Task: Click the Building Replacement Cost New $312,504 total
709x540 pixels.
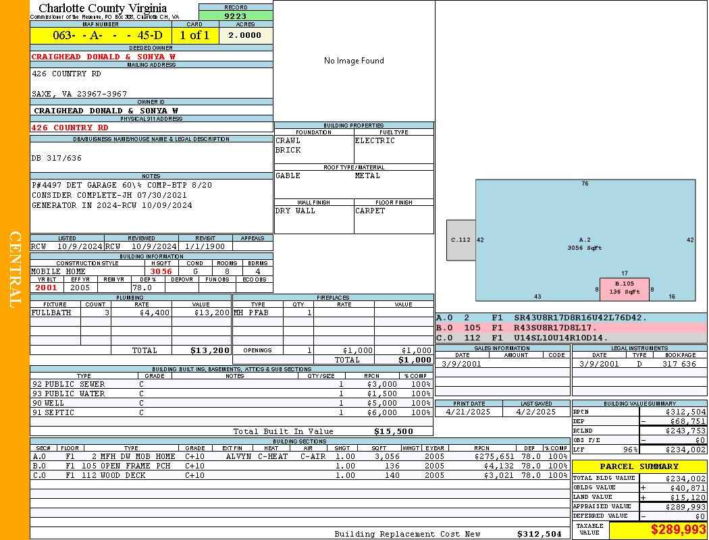Action: tap(539, 534)
